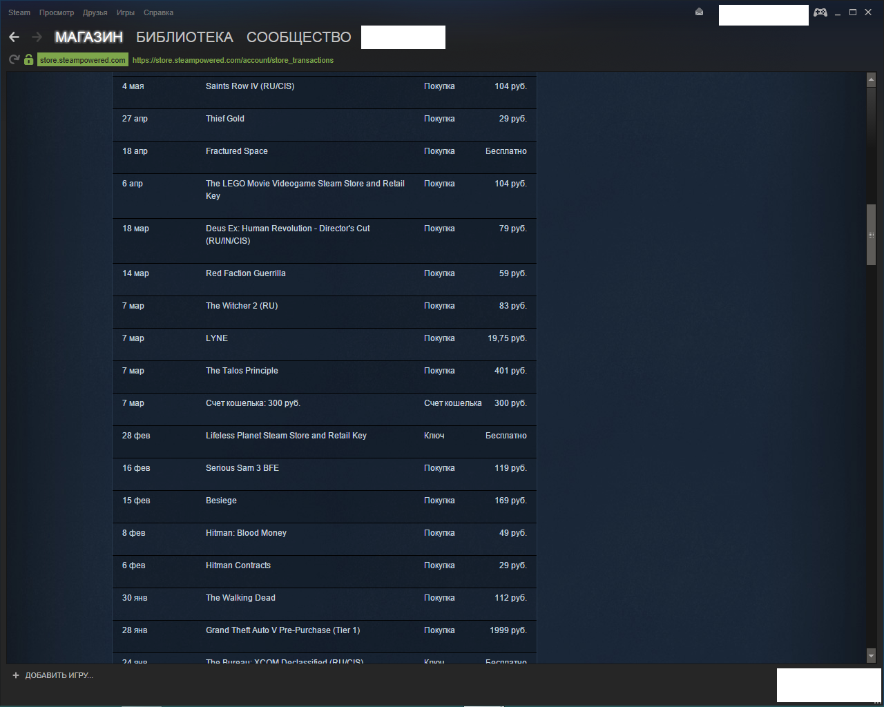Screen dimensions: 884x707
Task: Open the Друзья menu
Action: [95, 12]
